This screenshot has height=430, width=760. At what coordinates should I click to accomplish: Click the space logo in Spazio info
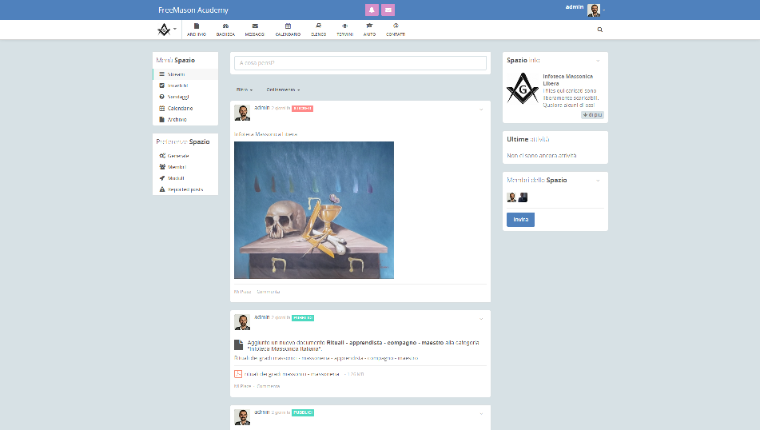pyautogui.click(x=523, y=89)
